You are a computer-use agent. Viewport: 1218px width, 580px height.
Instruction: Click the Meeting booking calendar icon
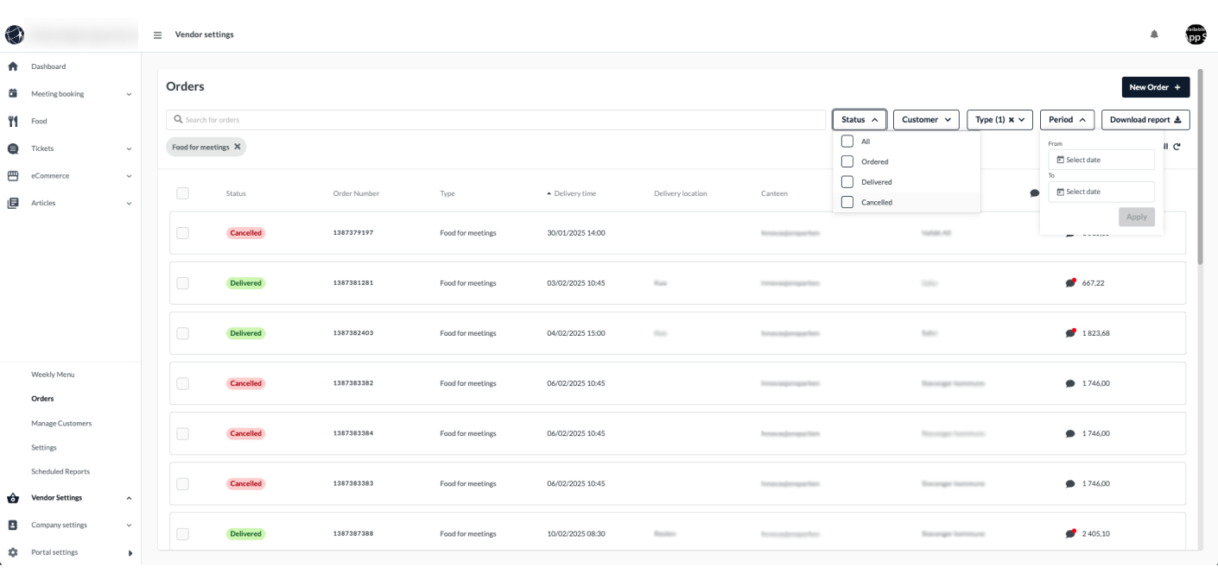(13, 93)
